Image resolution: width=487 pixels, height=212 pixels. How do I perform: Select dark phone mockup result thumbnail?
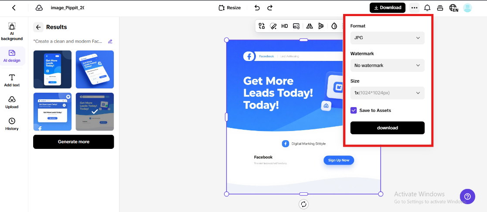click(52, 69)
